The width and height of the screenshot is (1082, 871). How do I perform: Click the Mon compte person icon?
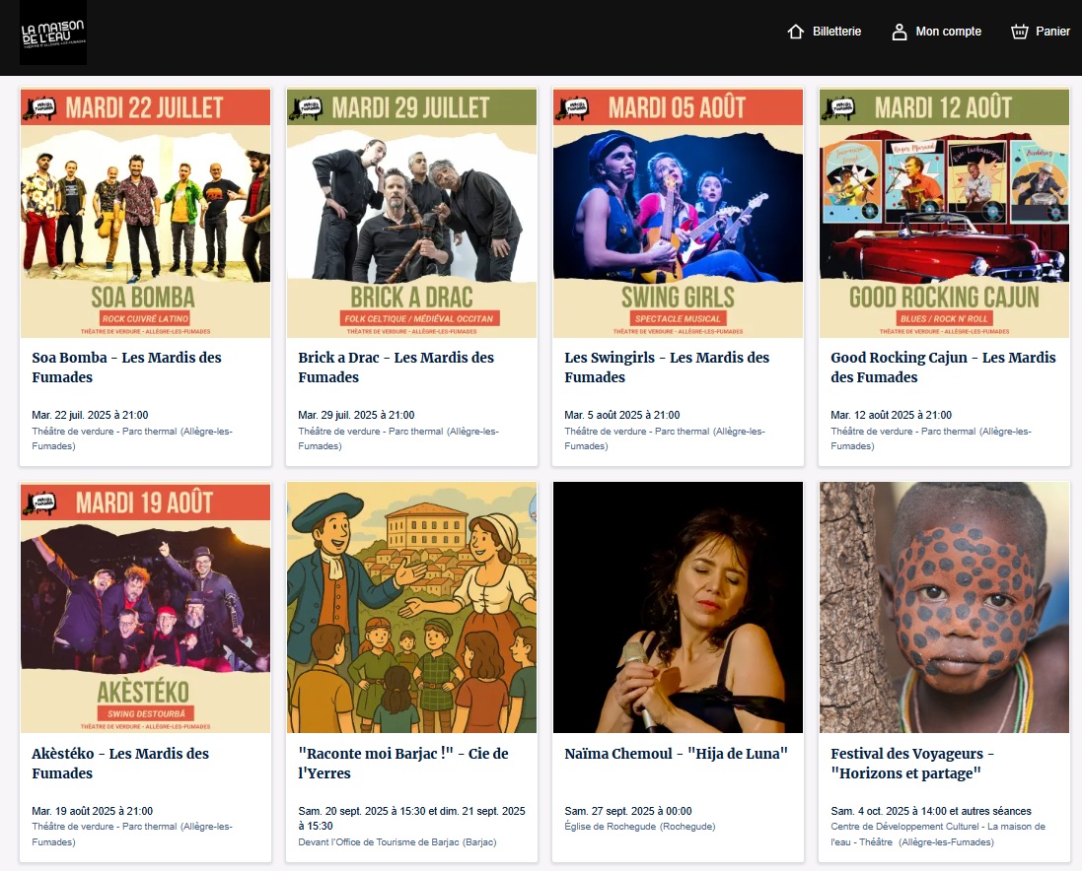click(x=899, y=32)
